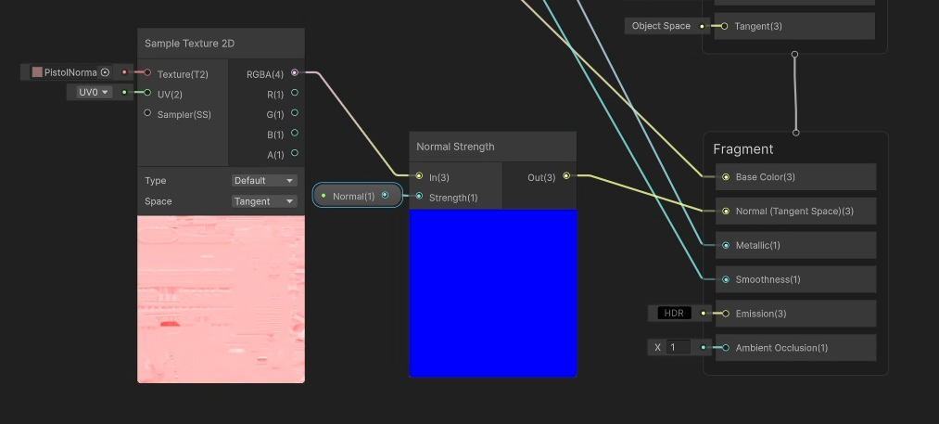Click the UV(2) input port
This screenshot has width=939, height=424.
[x=147, y=93]
